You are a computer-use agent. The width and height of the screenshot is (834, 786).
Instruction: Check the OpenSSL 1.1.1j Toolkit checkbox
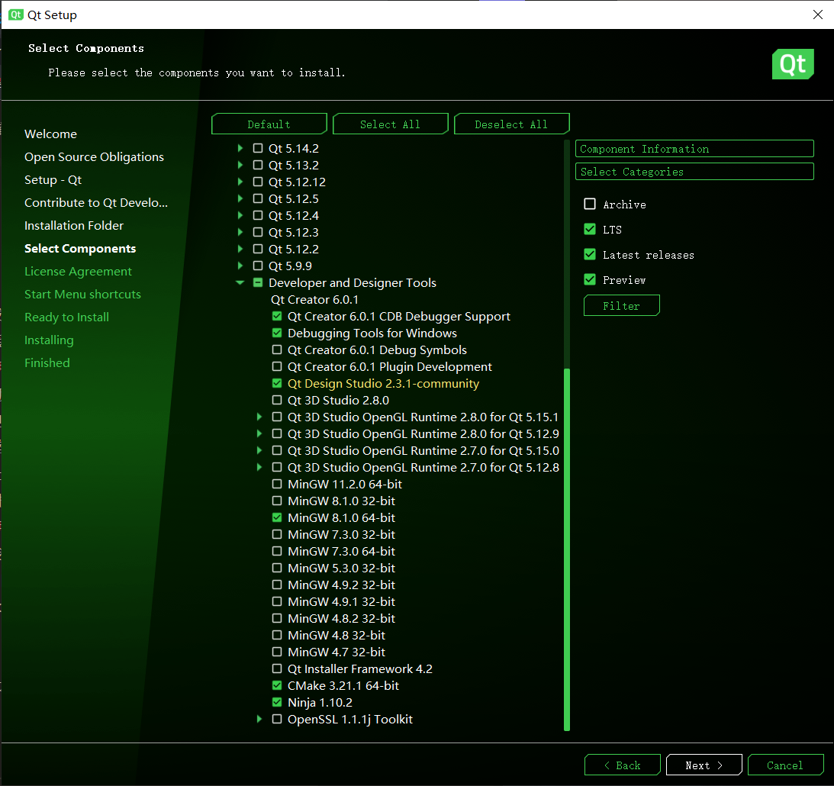tap(276, 719)
